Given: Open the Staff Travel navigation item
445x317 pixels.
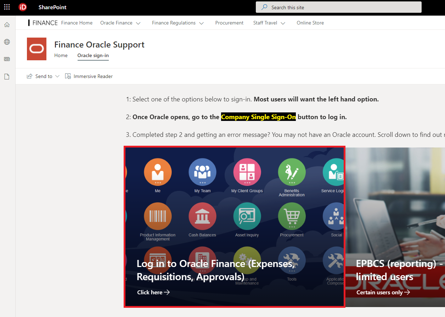Looking at the screenshot, I should (265, 23).
